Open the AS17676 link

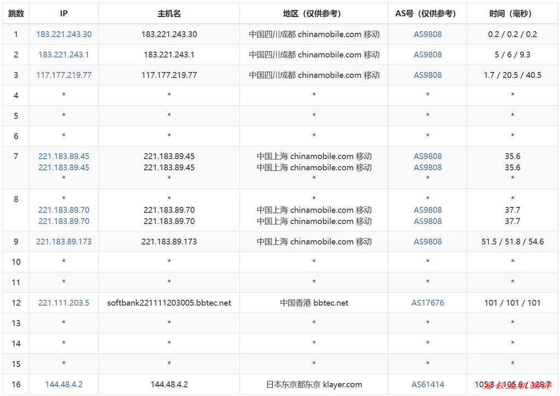(428, 303)
